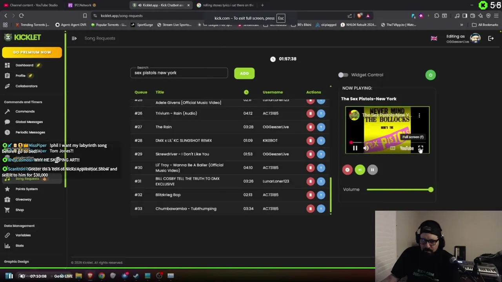Click the song Search input field
This screenshot has height=282, width=502.
tap(179, 73)
